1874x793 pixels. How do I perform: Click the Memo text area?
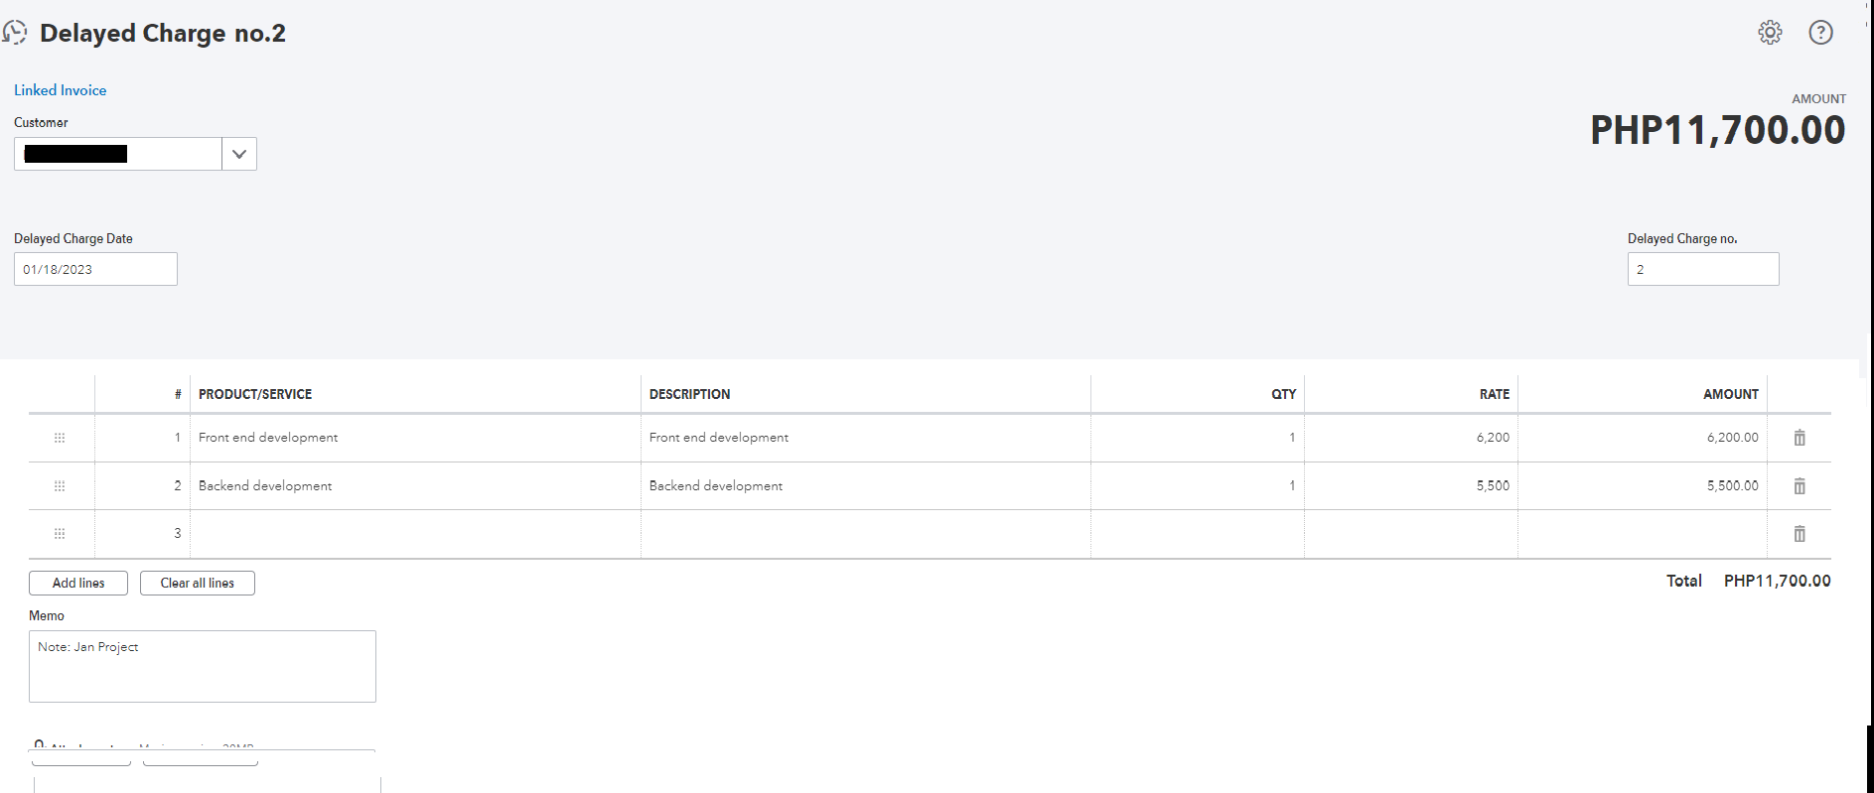[202, 666]
